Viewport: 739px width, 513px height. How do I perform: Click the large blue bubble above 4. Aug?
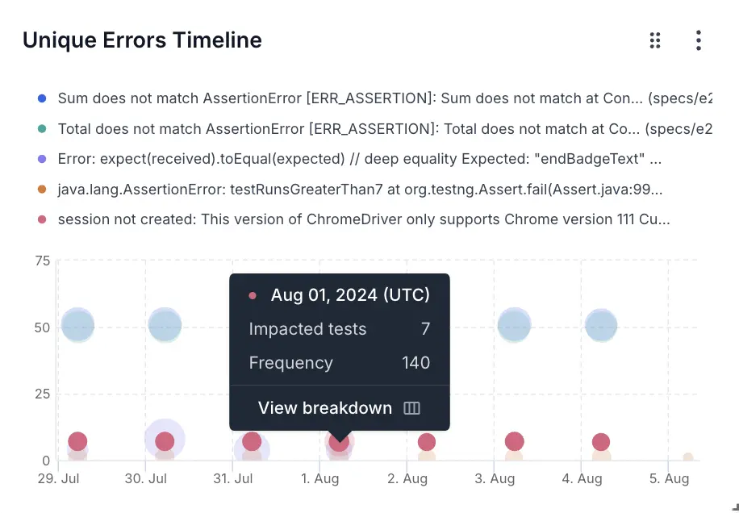(601, 326)
